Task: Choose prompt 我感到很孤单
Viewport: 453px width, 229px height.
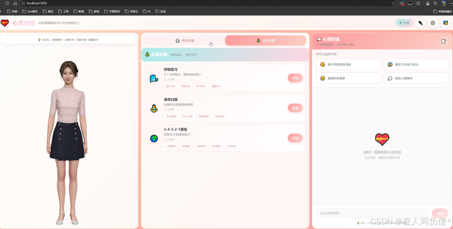Action: pos(348,78)
